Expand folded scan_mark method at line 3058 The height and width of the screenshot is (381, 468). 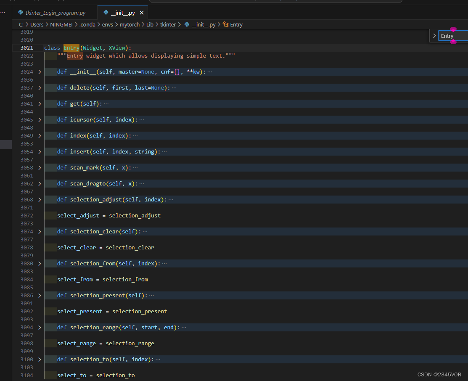(x=40, y=167)
